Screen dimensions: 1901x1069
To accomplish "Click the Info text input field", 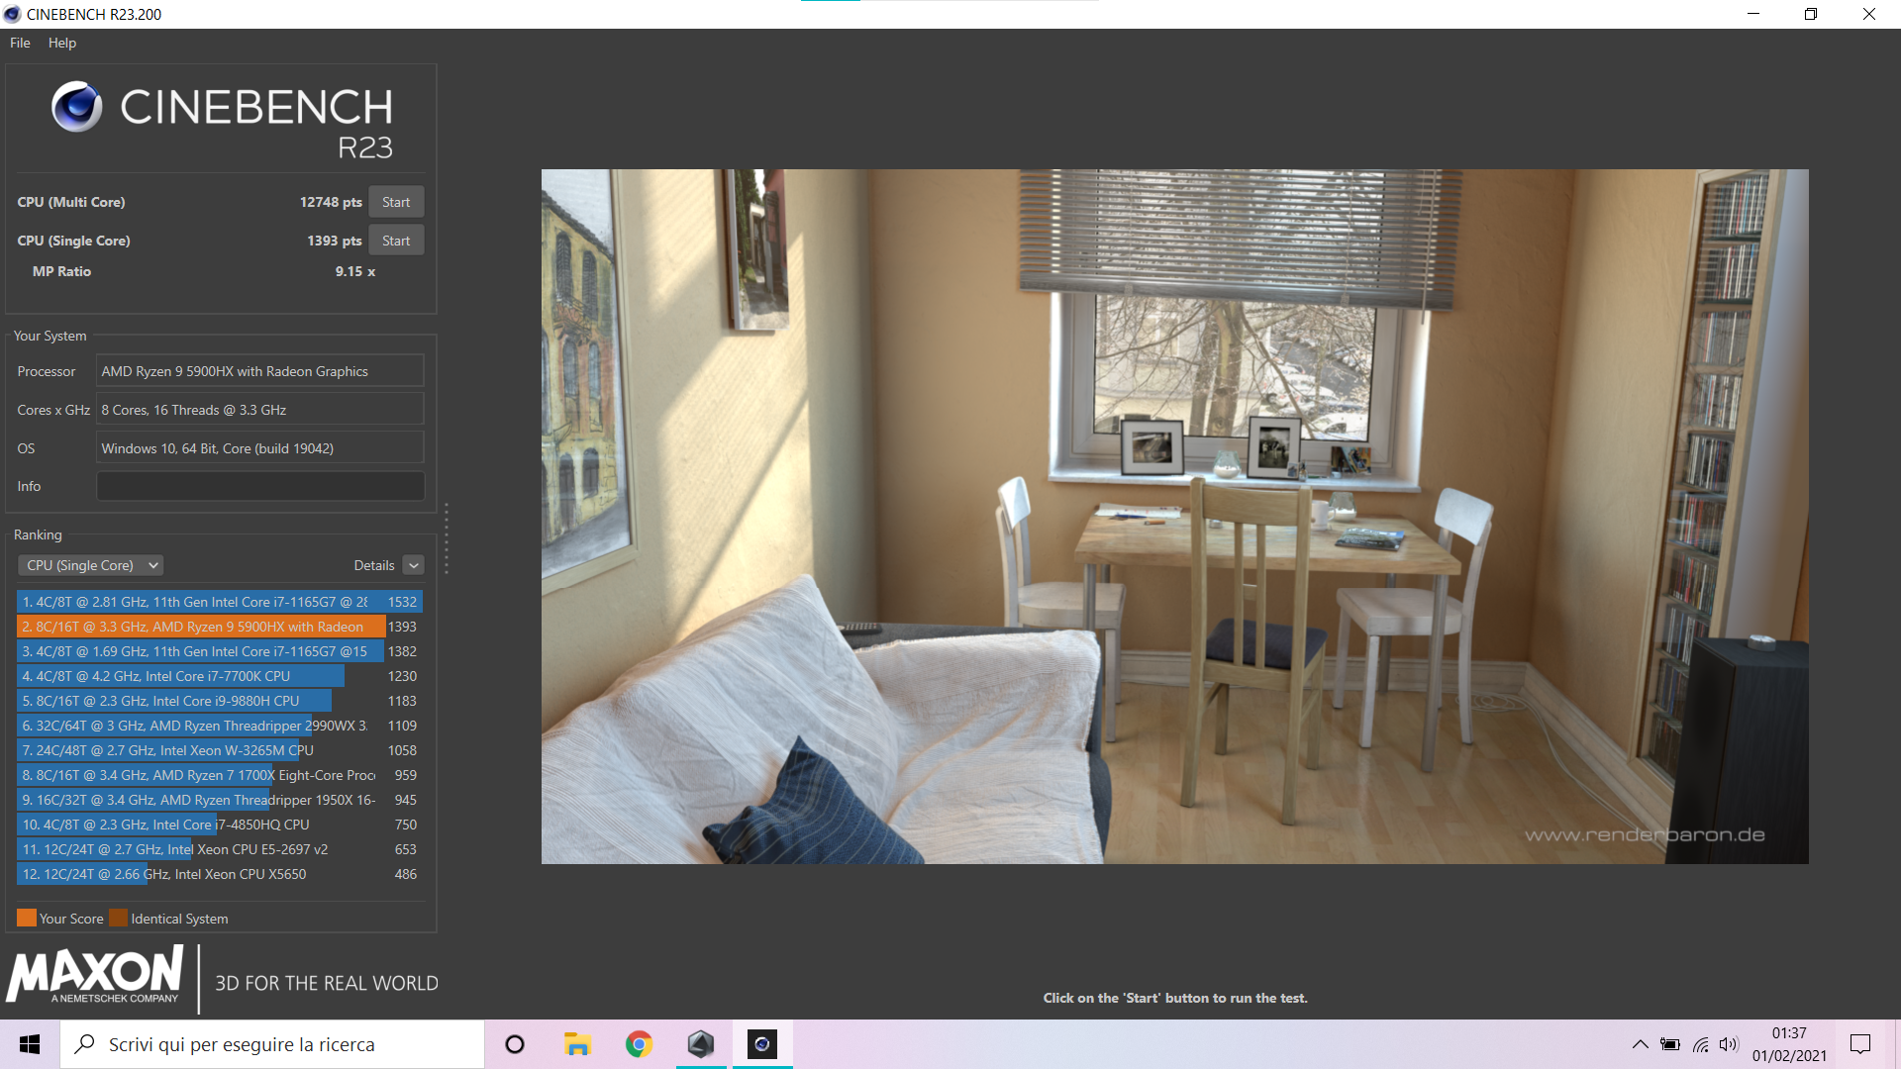I will [x=259, y=486].
